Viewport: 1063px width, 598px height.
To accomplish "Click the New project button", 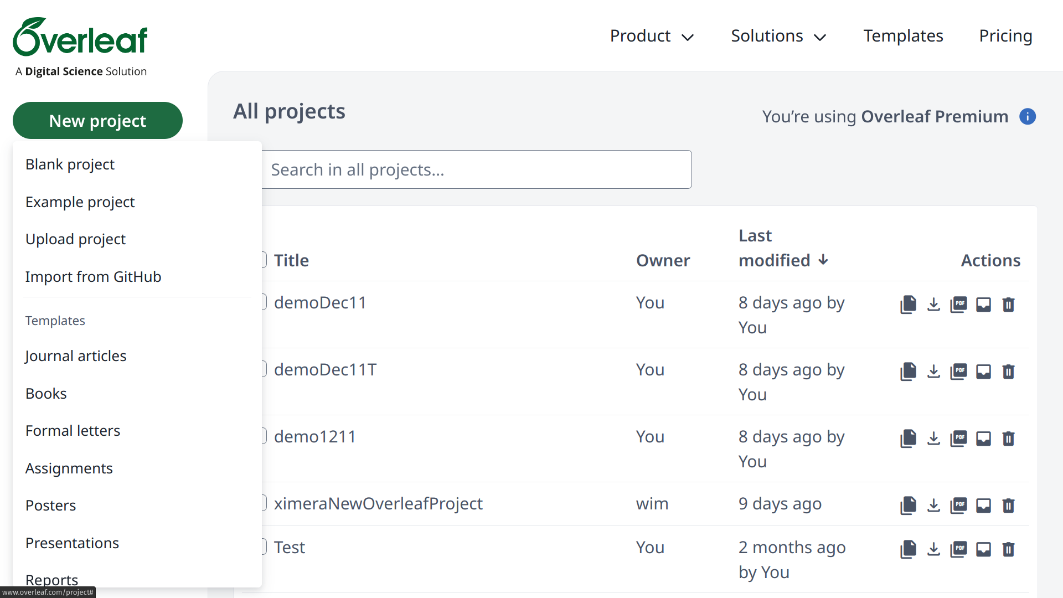I will (x=97, y=121).
